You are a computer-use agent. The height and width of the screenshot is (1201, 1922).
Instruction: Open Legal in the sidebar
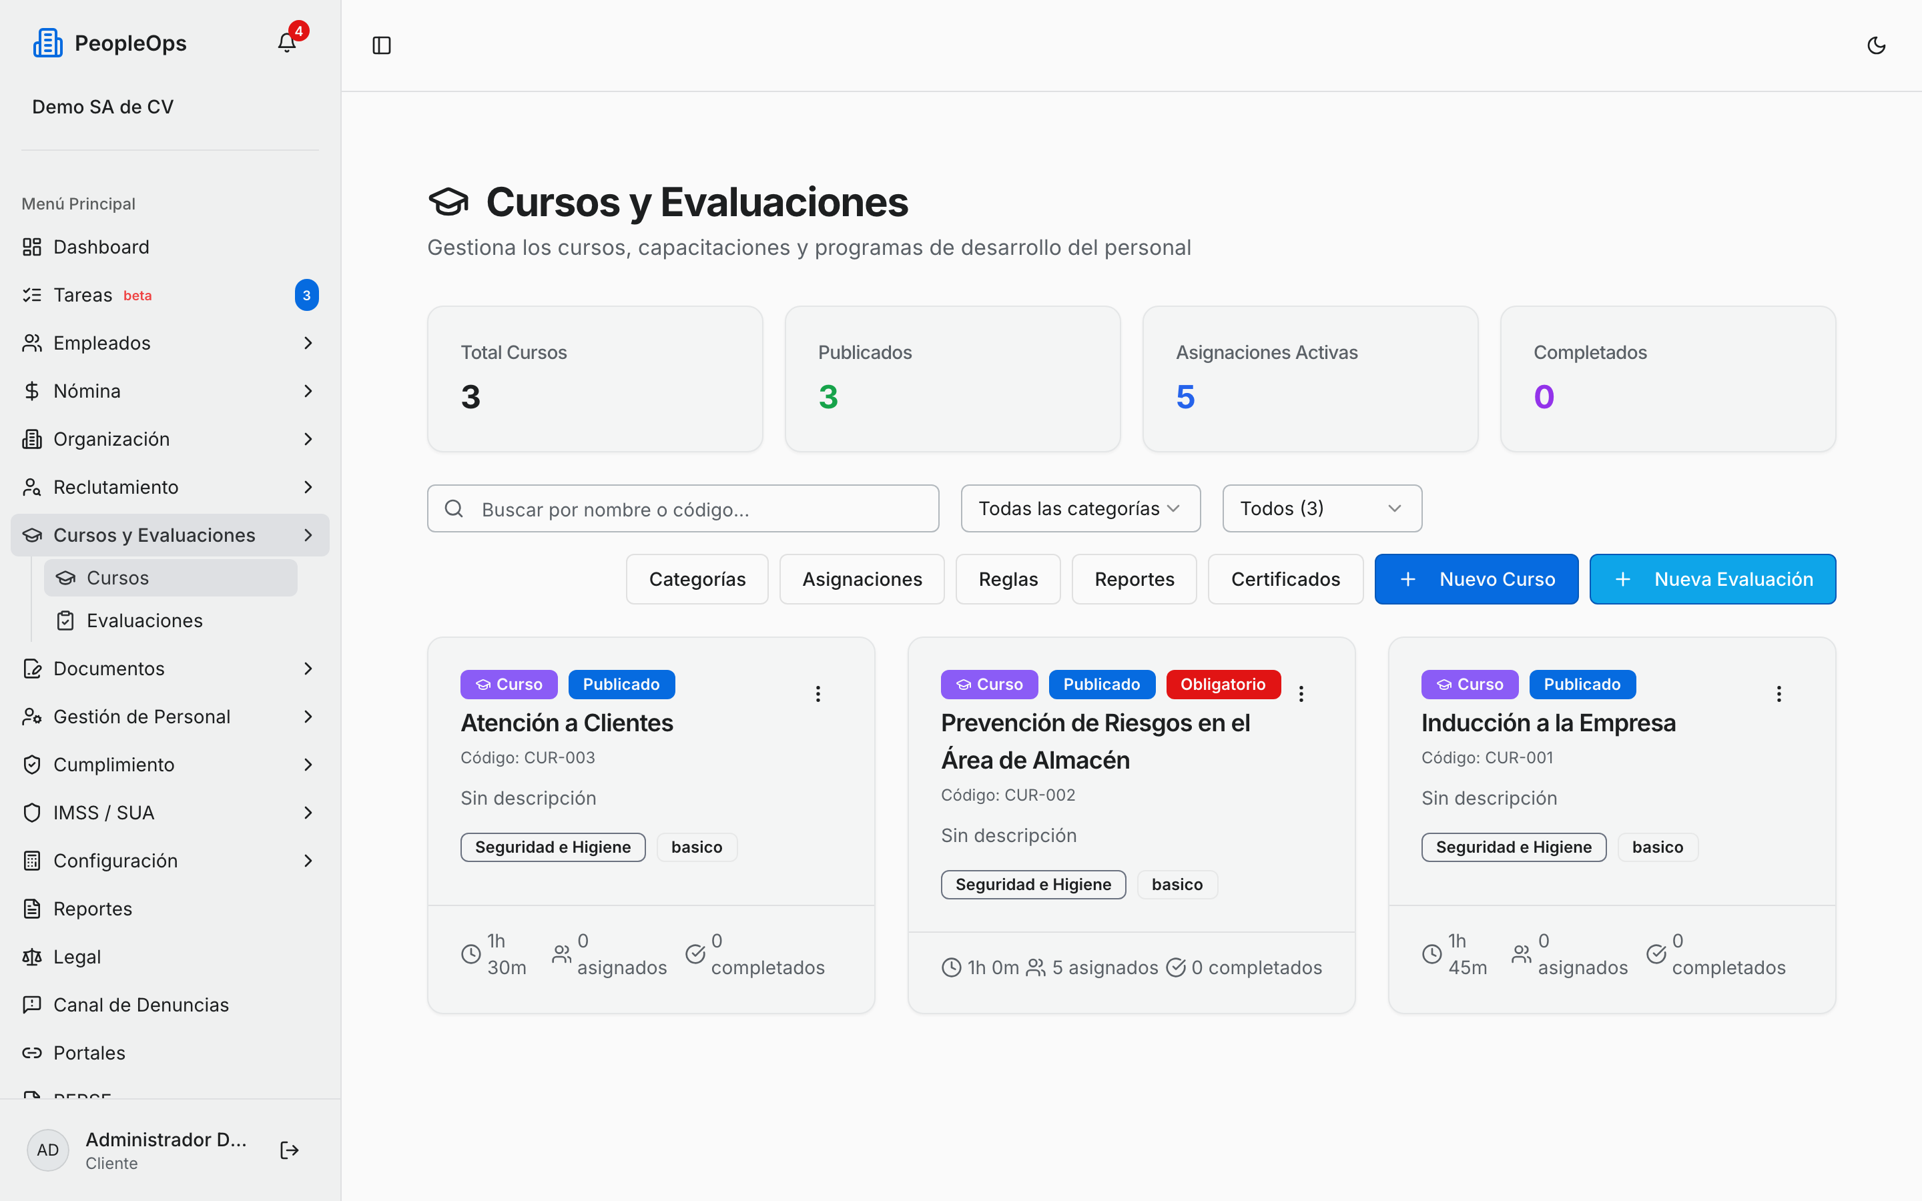click(170, 957)
